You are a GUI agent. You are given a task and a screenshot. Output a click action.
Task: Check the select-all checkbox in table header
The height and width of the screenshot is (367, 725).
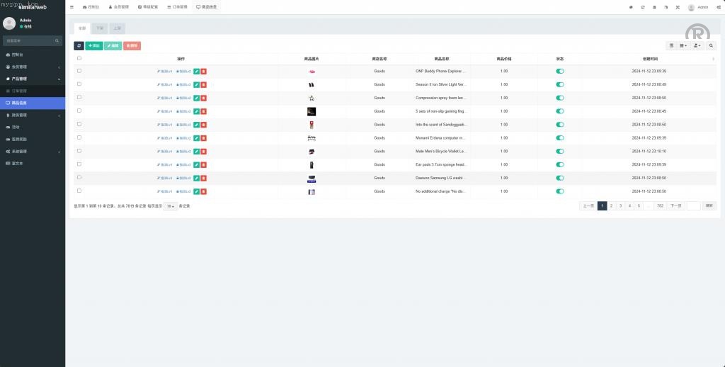point(79,58)
